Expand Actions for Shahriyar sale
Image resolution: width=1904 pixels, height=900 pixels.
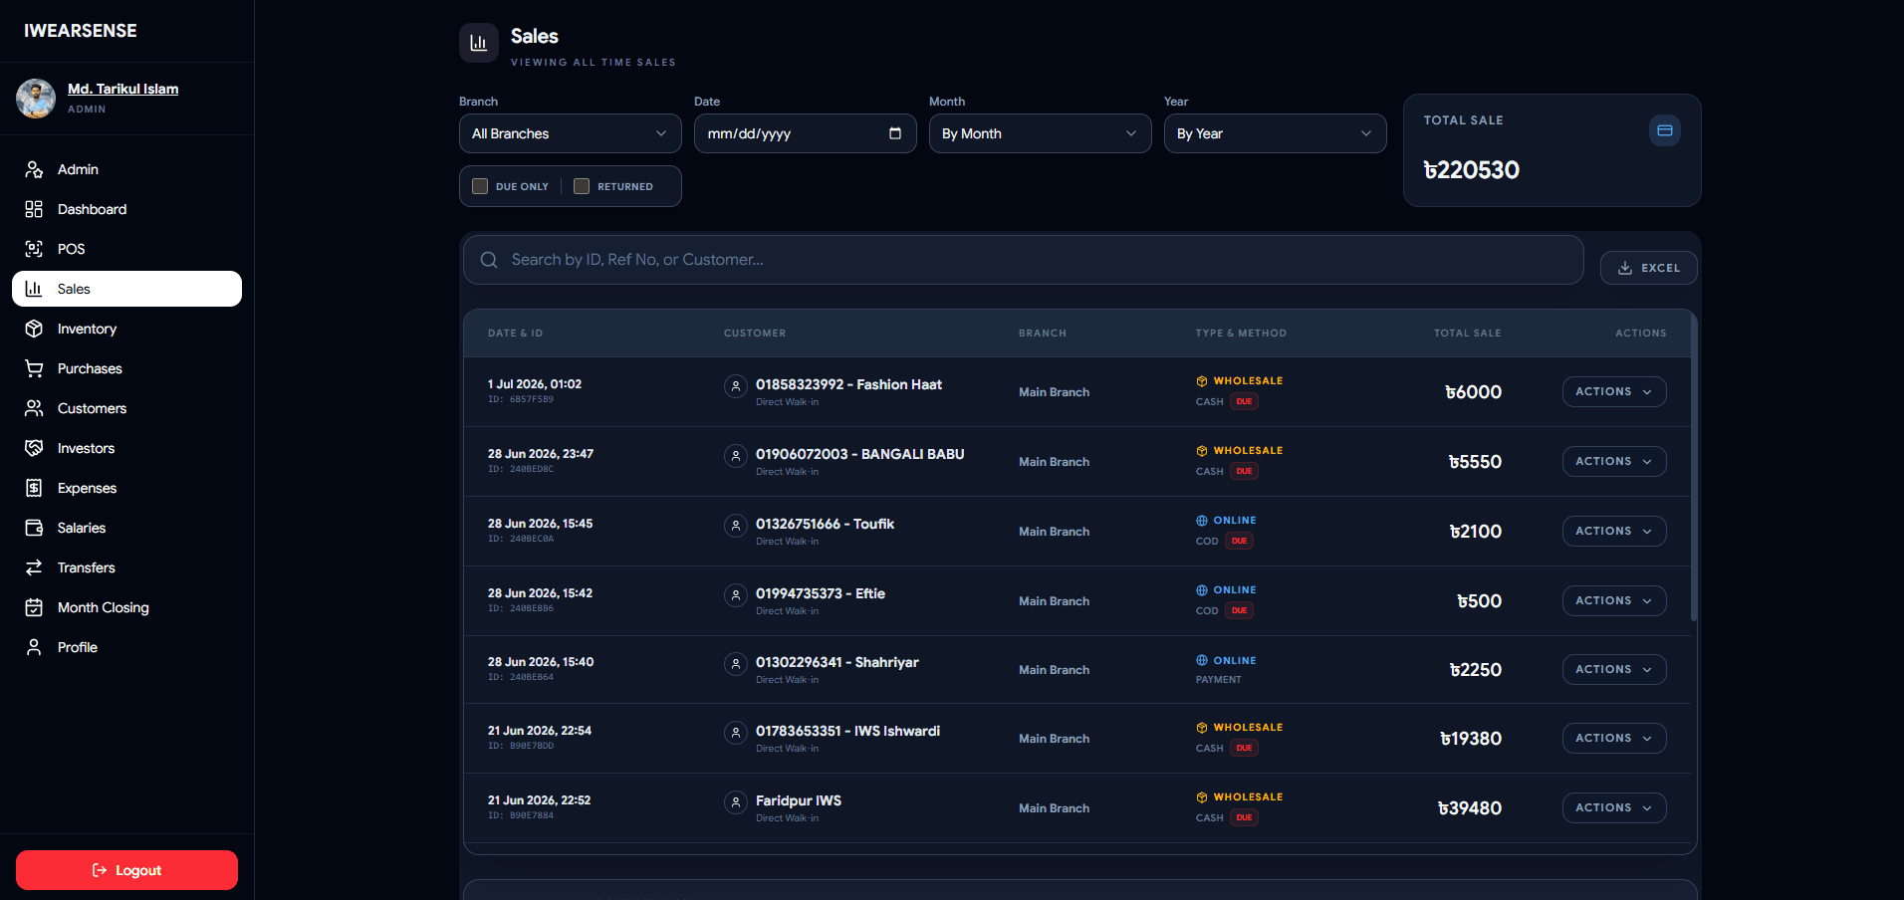point(1614,670)
